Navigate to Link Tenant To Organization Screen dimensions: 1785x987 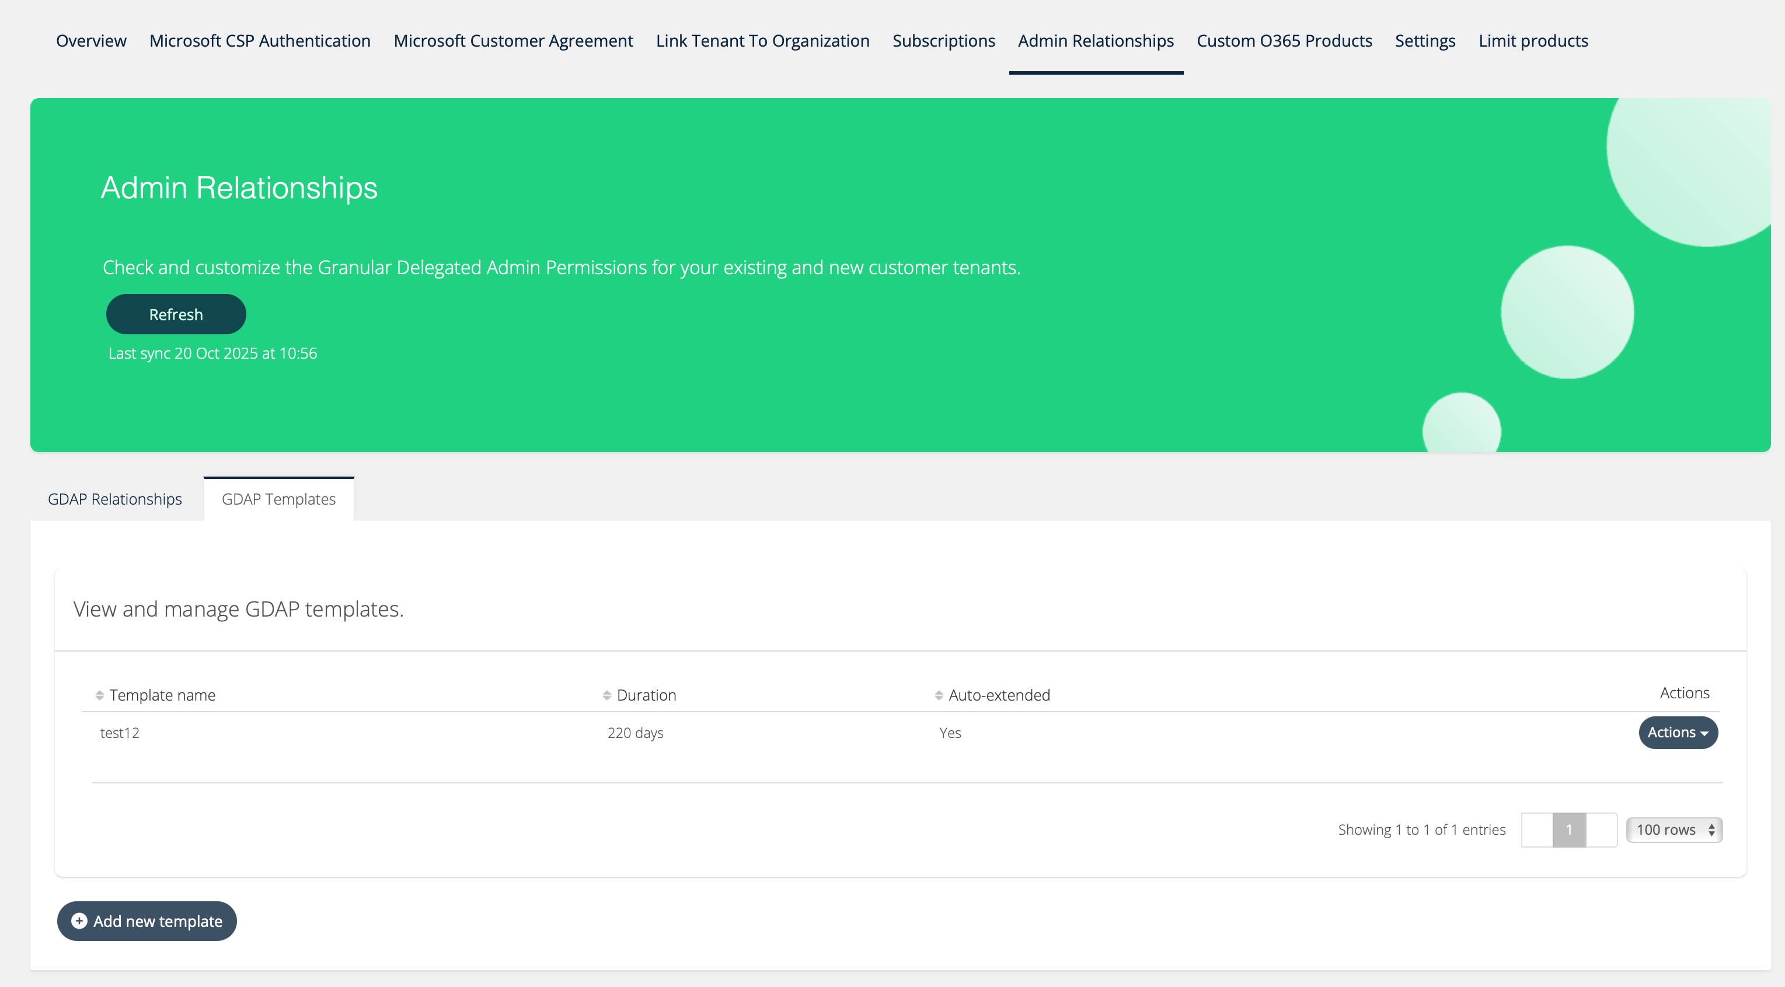point(762,41)
